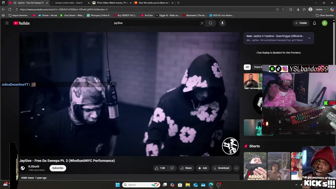
Task: Reload the YouTube page
Action: point(10,9)
